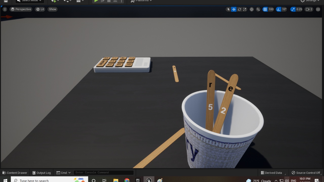
Task: Open viewport layout grid button
Action: [318, 9]
